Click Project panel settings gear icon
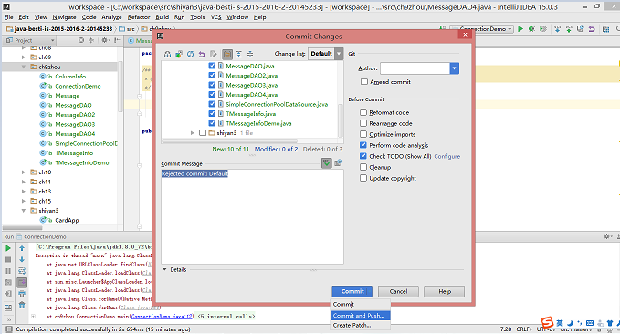 pos(105,40)
